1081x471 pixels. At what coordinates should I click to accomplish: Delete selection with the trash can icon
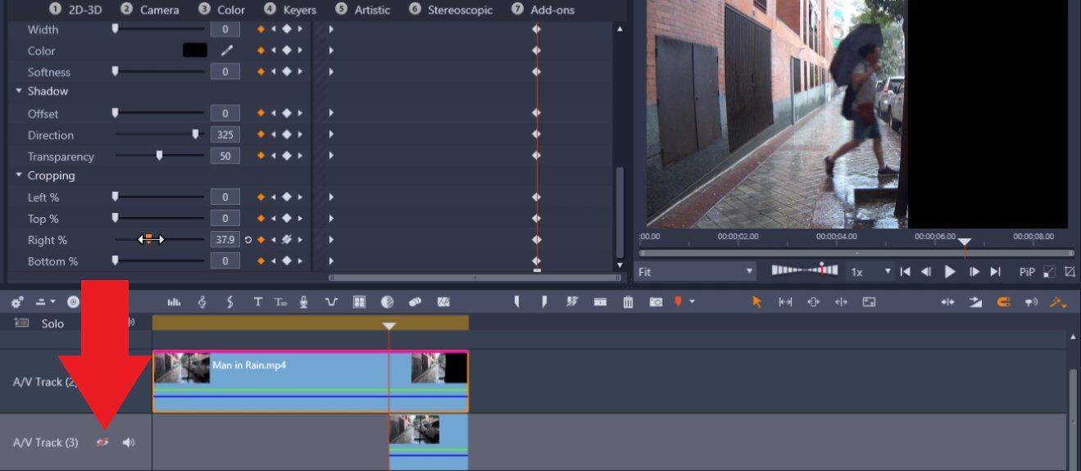pos(628,302)
